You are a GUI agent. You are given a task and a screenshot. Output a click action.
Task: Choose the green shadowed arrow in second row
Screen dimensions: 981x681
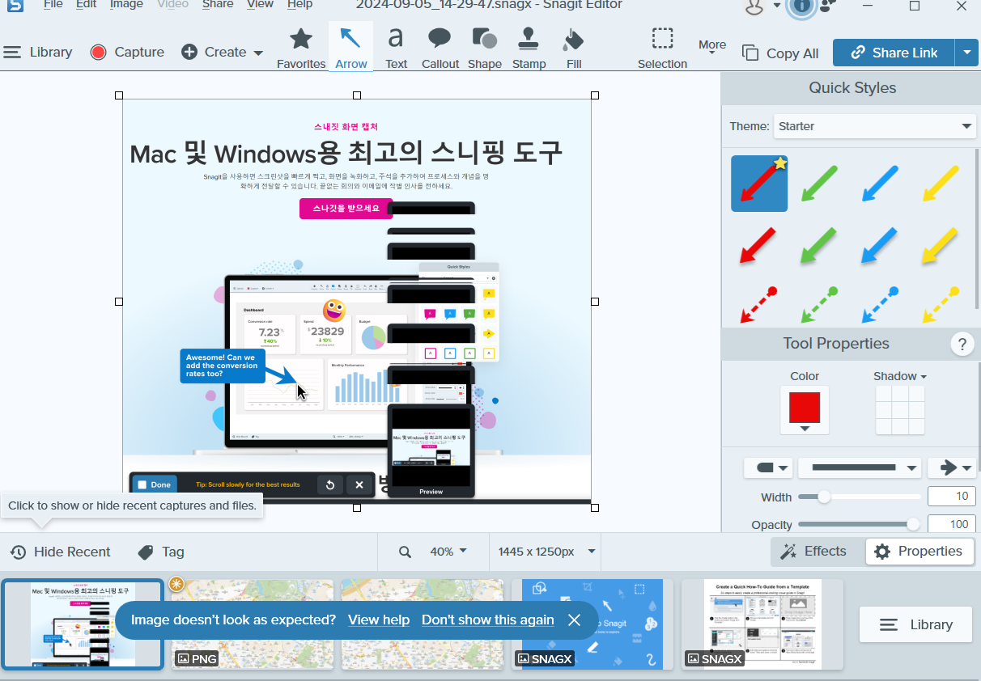[x=819, y=245]
